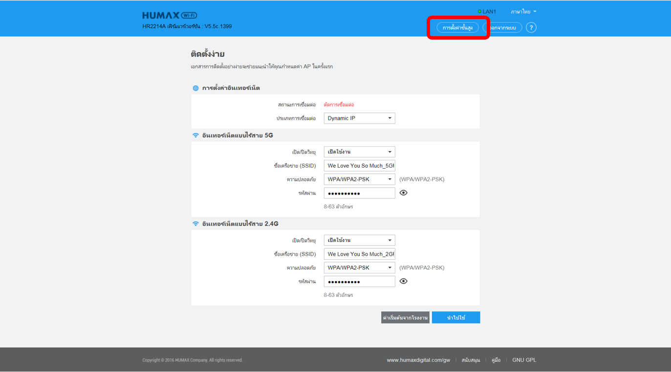Open the www.humaxdigital.com/gw link
This screenshot has width=671, height=372.
point(418,360)
